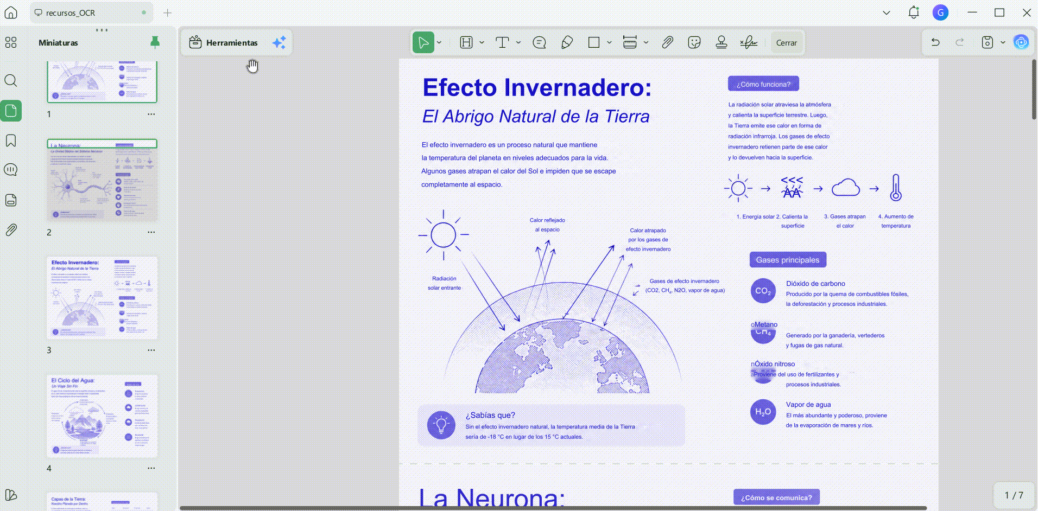Click the horizontal scrollbar at bottom
1038x511 pixels.
(553, 508)
